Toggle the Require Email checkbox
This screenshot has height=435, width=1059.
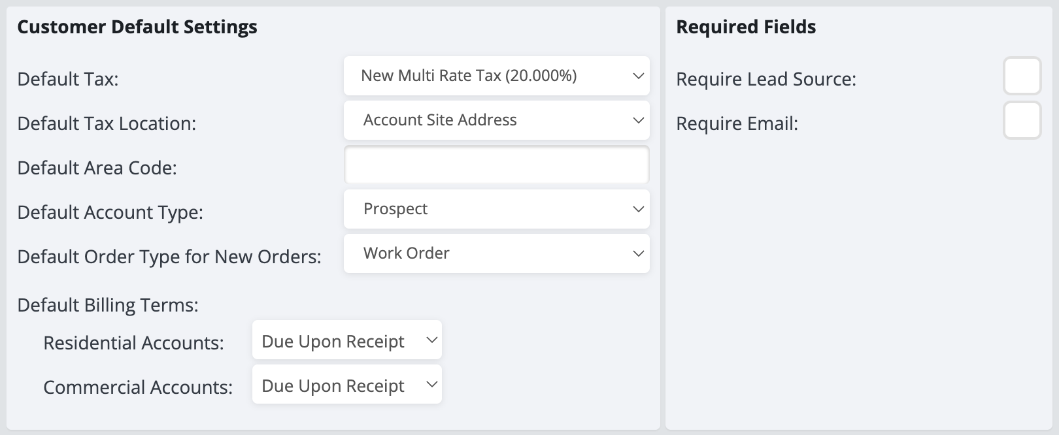(1022, 120)
